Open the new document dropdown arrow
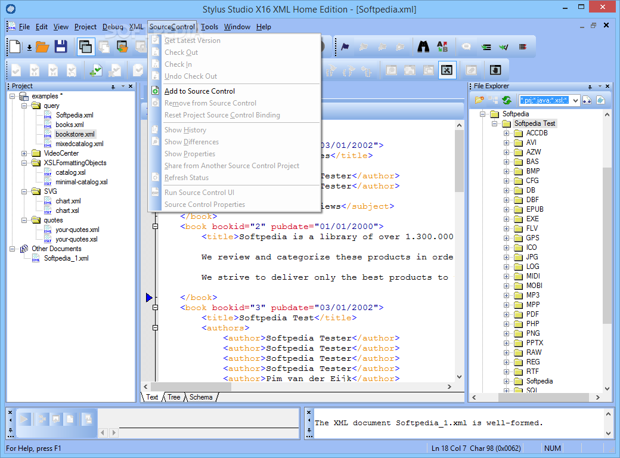 29,48
